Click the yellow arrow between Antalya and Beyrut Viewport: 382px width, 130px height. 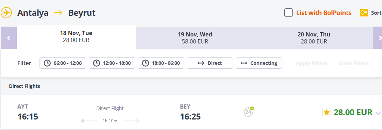tap(58, 13)
